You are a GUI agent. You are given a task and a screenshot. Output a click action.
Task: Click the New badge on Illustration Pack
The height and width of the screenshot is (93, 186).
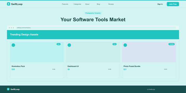point(58,44)
